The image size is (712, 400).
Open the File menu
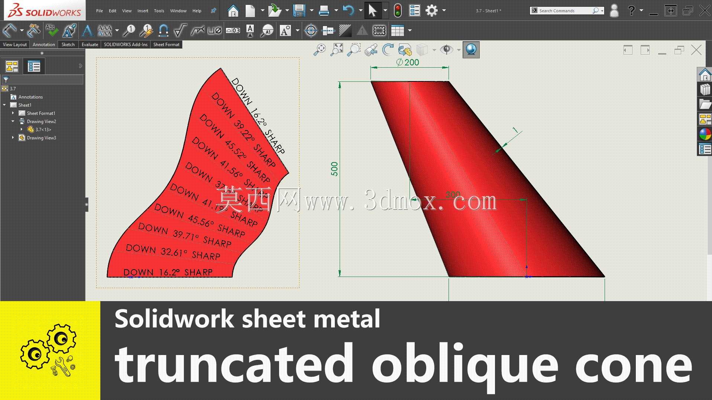tap(100, 11)
